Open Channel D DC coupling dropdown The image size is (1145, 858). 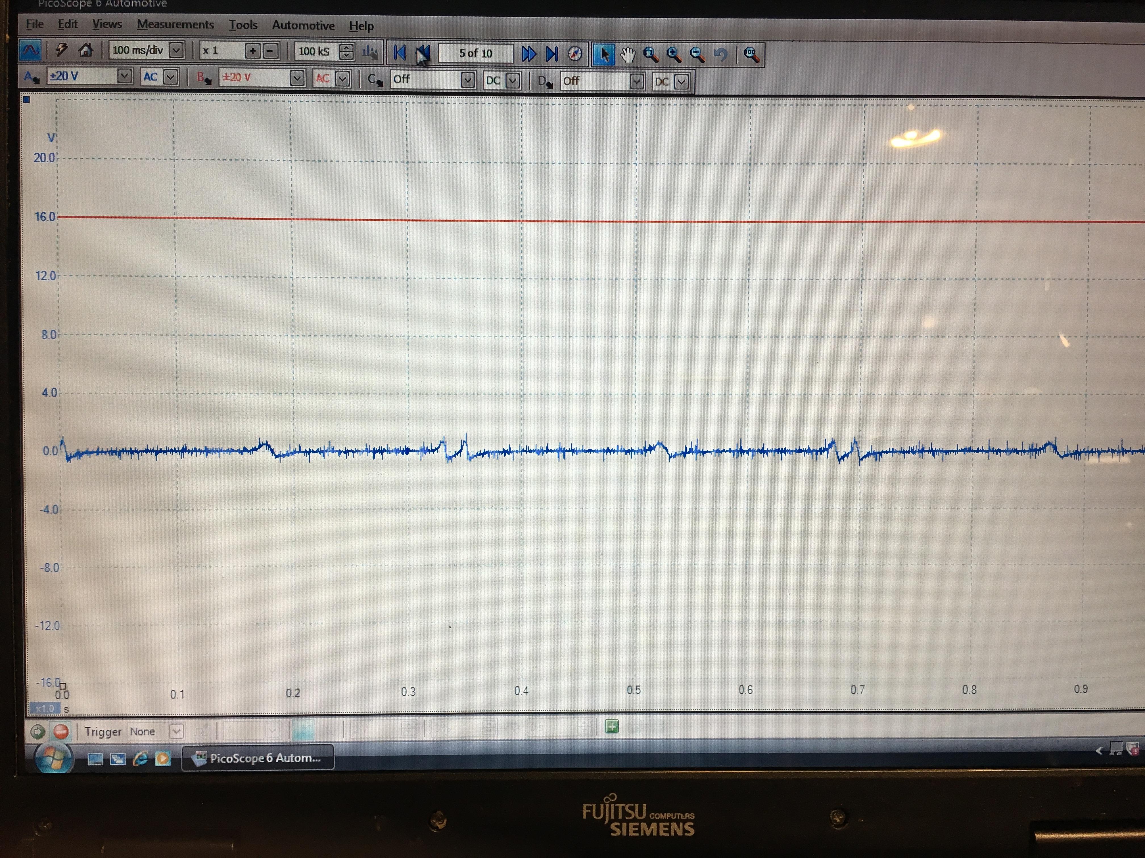coord(682,81)
